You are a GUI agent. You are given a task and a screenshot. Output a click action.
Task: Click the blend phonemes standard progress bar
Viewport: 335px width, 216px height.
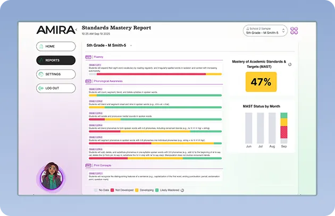pyautogui.click(x=155, y=132)
